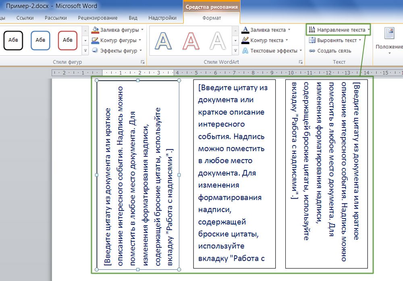Open the Заливка текста dropdown arrow
This screenshot has width=403, height=281.
click(289, 29)
